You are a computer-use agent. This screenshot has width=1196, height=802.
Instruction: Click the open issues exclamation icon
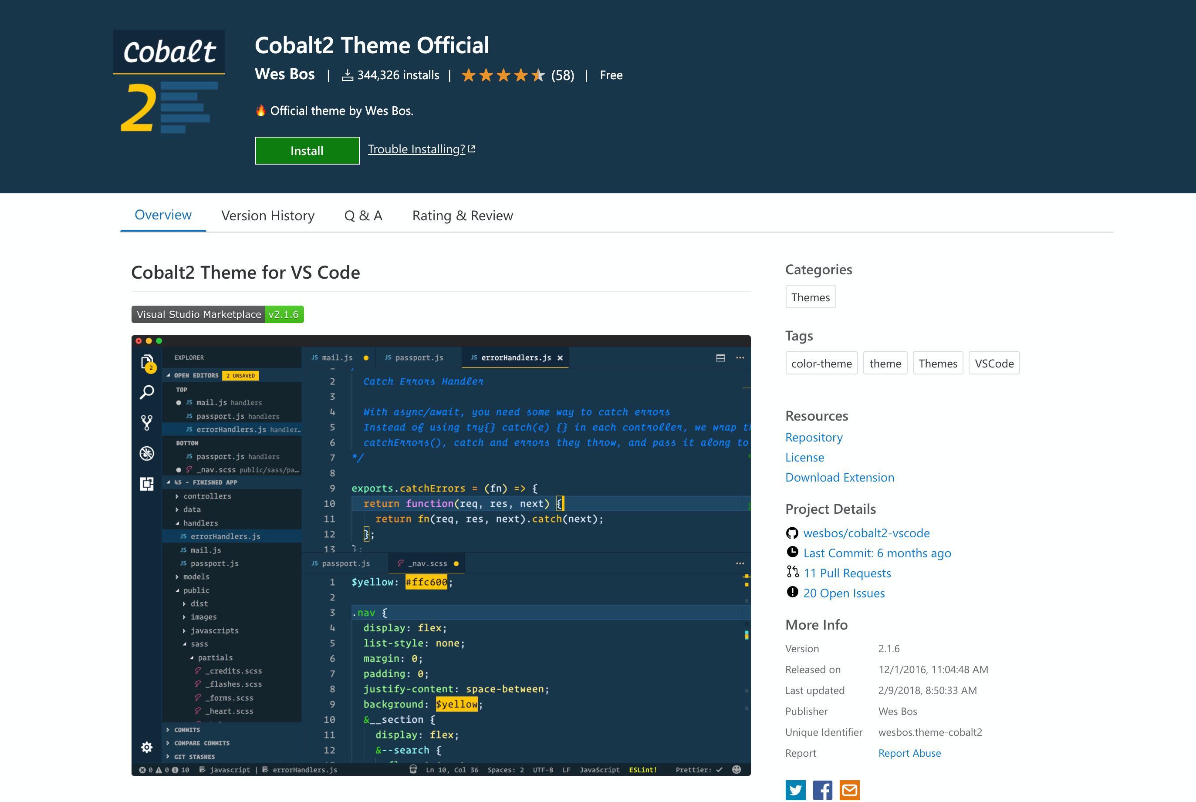pos(792,592)
